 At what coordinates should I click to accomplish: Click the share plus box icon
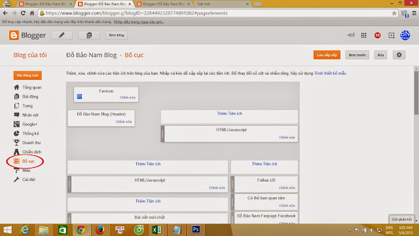coord(392,35)
